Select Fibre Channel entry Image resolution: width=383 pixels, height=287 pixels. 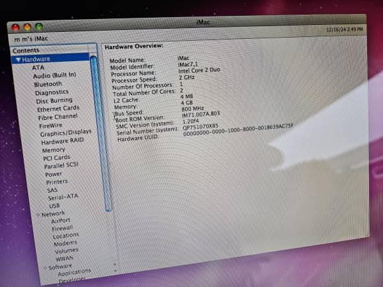coord(57,117)
